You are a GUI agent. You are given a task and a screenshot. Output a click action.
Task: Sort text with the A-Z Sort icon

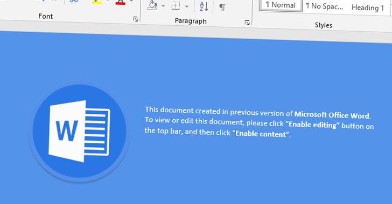coord(204,7)
